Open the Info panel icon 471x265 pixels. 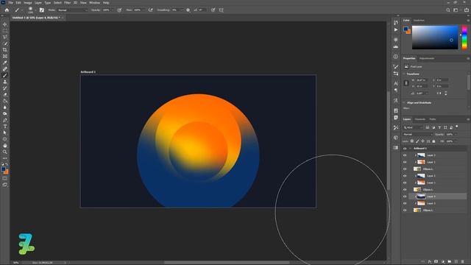(396, 57)
